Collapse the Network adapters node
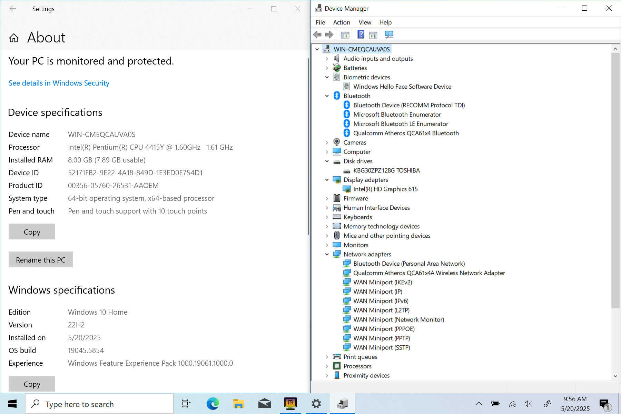Image resolution: width=621 pixels, height=414 pixels. tap(327, 254)
